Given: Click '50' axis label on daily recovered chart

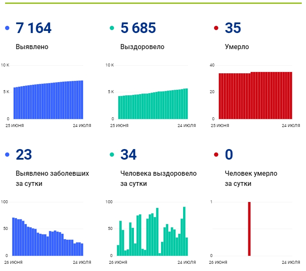Looking at the screenshot, I should pyautogui.click(x=110, y=229).
